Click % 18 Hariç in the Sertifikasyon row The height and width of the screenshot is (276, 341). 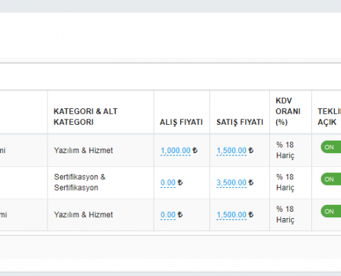(x=285, y=182)
